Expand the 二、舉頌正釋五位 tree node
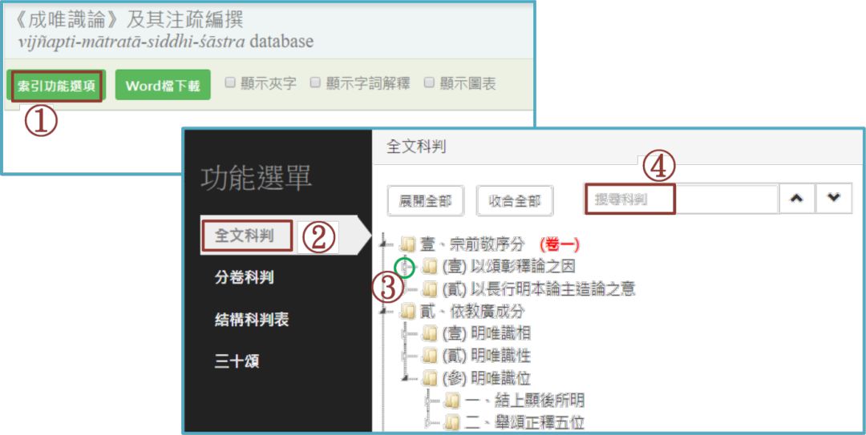The width and height of the screenshot is (866, 435). coord(428,423)
